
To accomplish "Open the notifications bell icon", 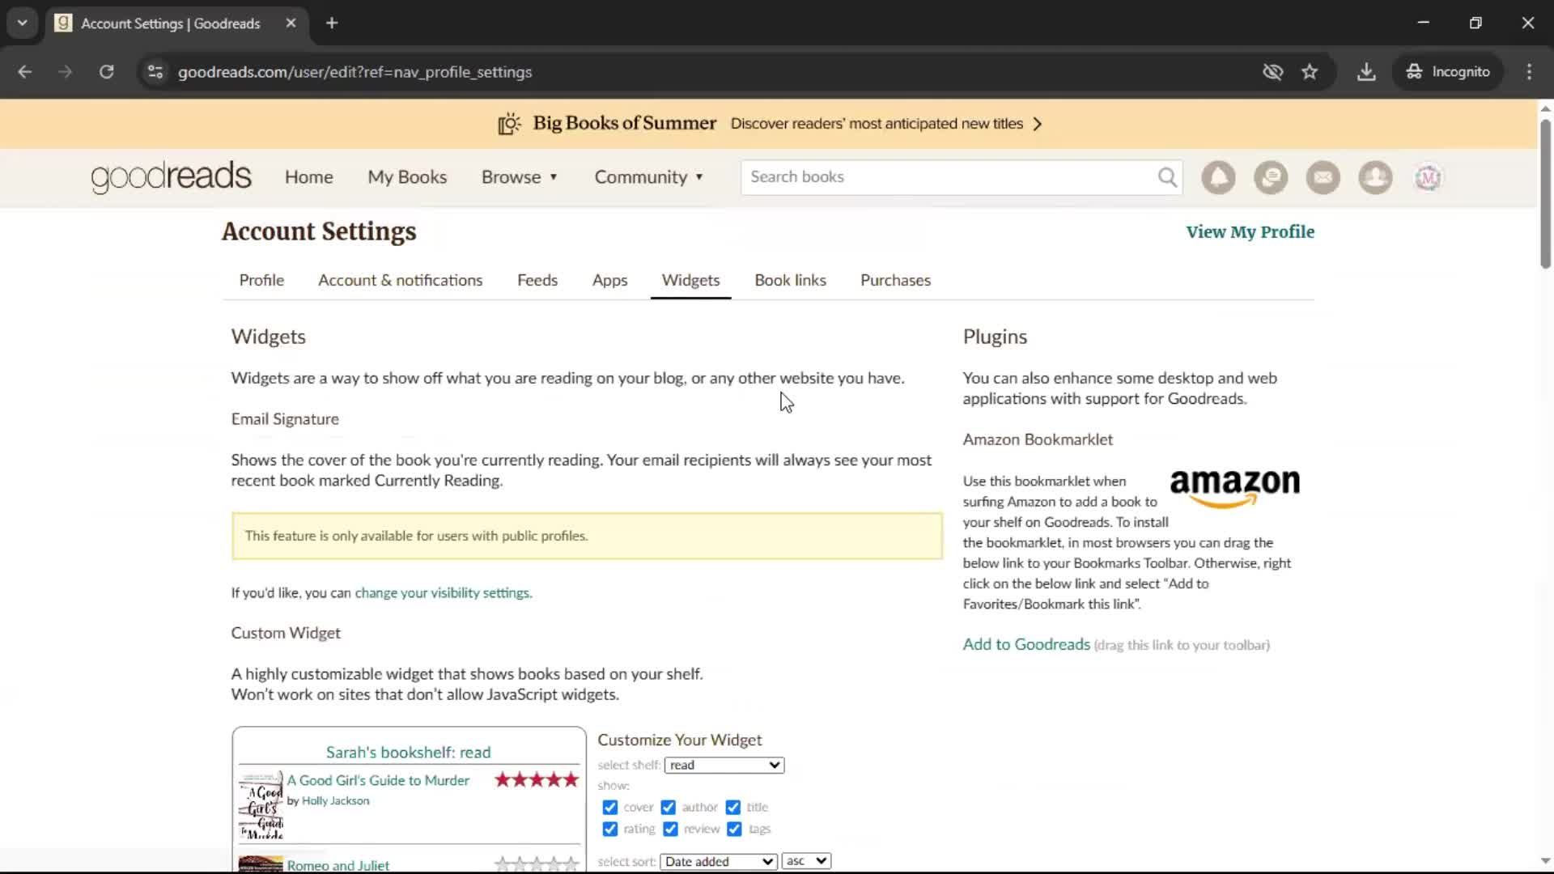I will [x=1218, y=177].
